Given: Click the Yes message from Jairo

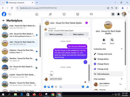Looking at the screenshot, I should point(51,75).
